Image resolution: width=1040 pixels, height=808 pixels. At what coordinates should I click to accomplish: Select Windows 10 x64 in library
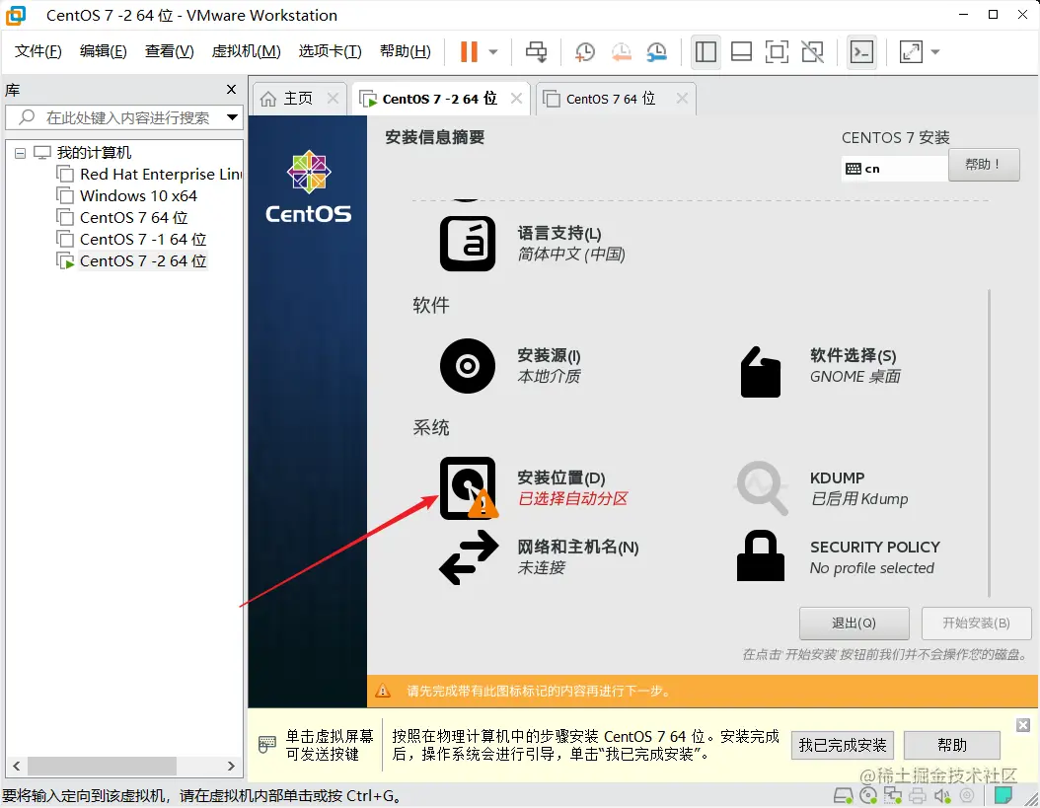click(127, 195)
